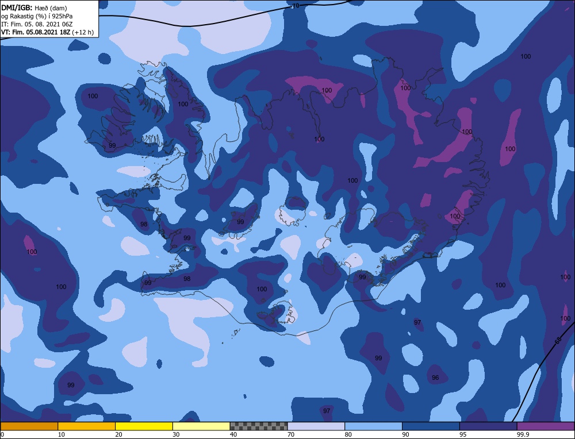This screenshot has width=575, height=439.
Task: Click the gray checkered 40–70 legend swatch
Action: 259,426
